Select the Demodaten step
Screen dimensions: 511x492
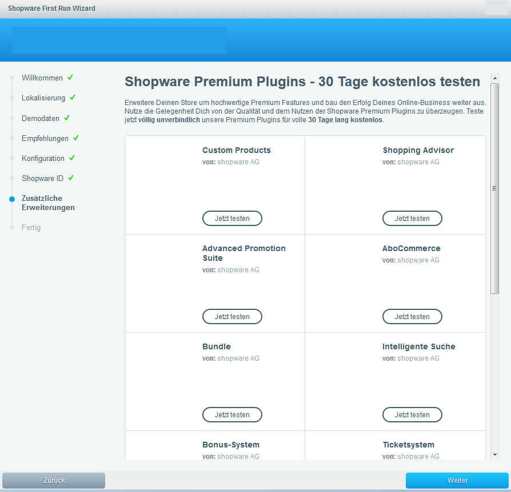click(x=41, y=119)
